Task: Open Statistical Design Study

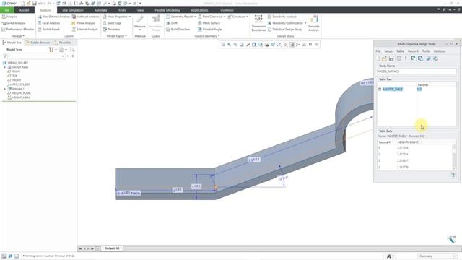Action: click(284, 30)
